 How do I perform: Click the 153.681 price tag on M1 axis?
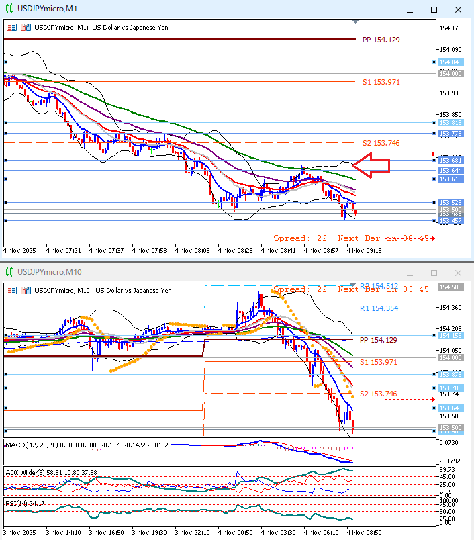pyautogui.click(x=450, y=160)
